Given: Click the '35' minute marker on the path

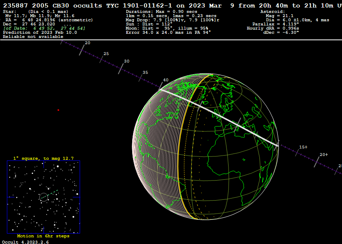Looking at the screenshot, I should tap(145, 73).
